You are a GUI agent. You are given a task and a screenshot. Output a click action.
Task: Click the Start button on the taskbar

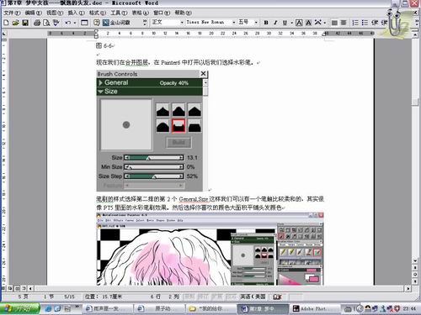click(x=19, y=309)
